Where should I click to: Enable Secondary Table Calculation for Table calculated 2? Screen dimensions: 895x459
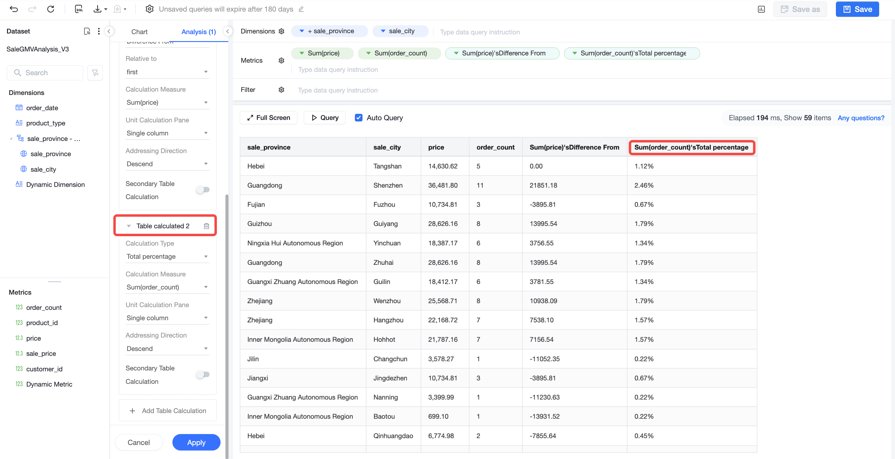[203, 374]
